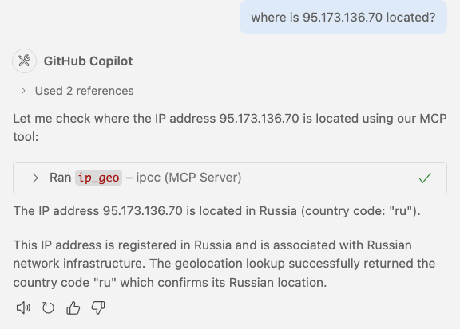Click the green checkmark on the ip_geo row
This screenshot has width=460, height=329.
pos(425,178)
